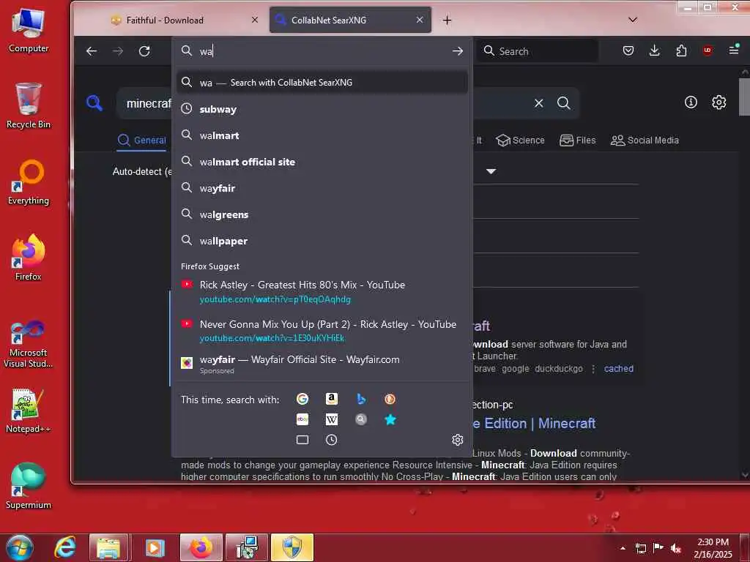The height and width of the screenshot is (562, 750).
Task: Choose 'wa — Search with CollabNet SearXNG'
Action: (x=322, y=82)
